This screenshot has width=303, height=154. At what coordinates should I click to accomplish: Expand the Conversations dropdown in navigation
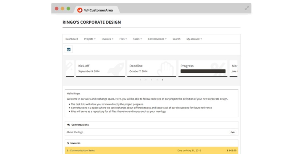157,39
